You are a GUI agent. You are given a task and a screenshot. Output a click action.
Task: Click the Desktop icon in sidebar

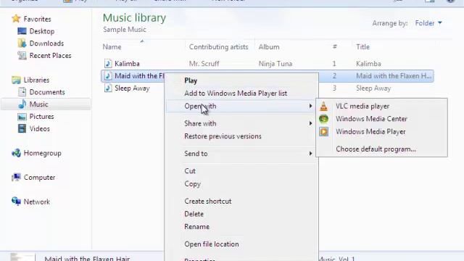coord(22,31)
